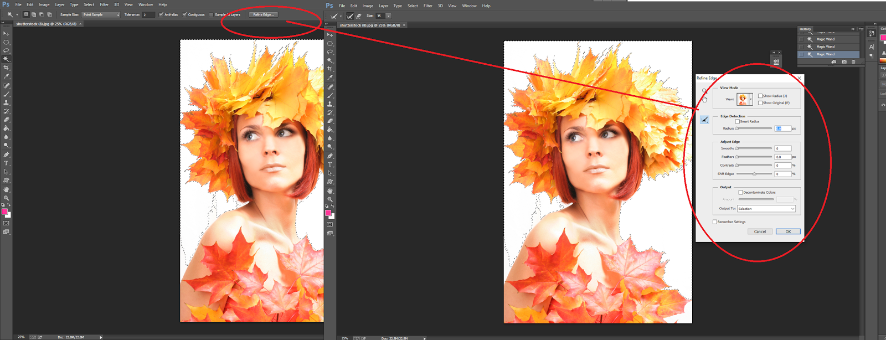This screenshot has width=886, height=340.
Task: Select the last Magic Wand history state
Action: pyautogui.click(x=829, y=54)
